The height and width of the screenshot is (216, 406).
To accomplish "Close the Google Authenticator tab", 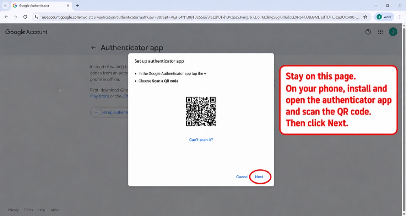I will point(68,5).
